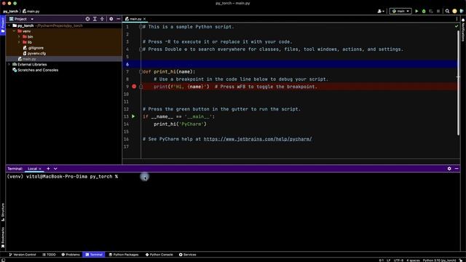
Task: Open the TODO tool window tab
Action: pyautogui.click(x=49, y=255)
